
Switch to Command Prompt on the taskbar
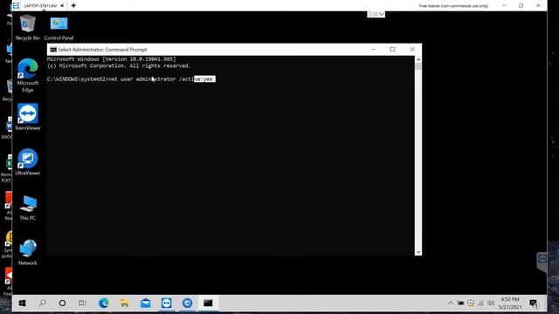(x=208, y=303)
